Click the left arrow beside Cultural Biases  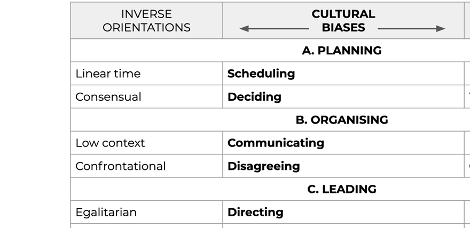point(274,29)
